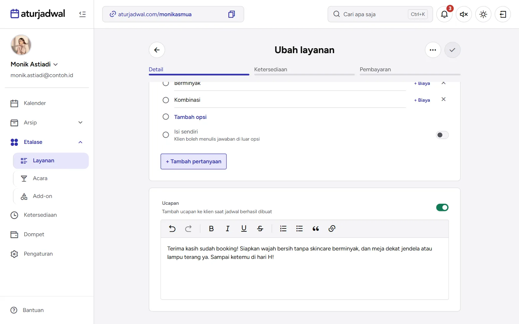Toggle the mute sound icon

click(x=464, y=14)
